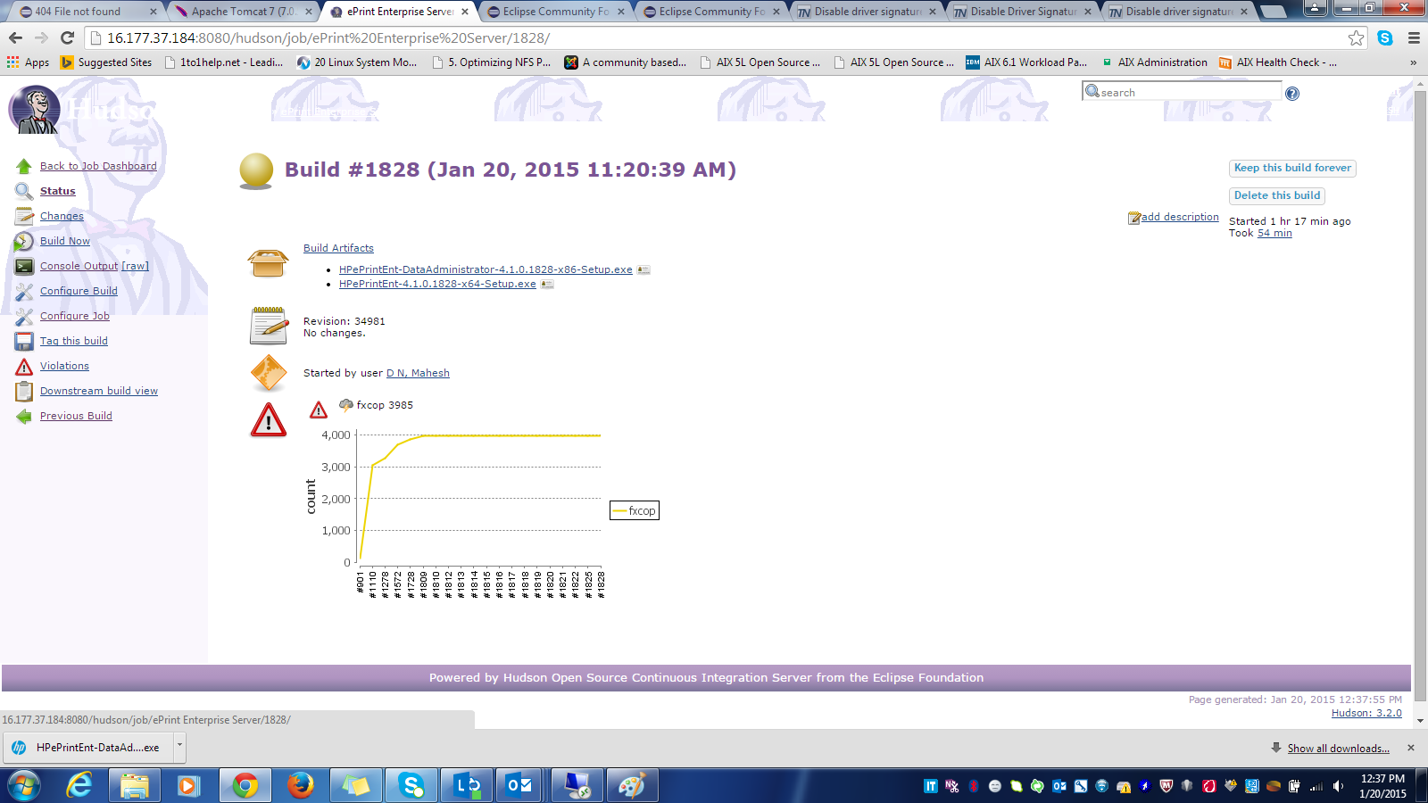The height and width of the screenshot is (803, 1428).
Task: Click the green up arrow icon beside Back to Job Dashboard
Action: click(x=24, y=166)
